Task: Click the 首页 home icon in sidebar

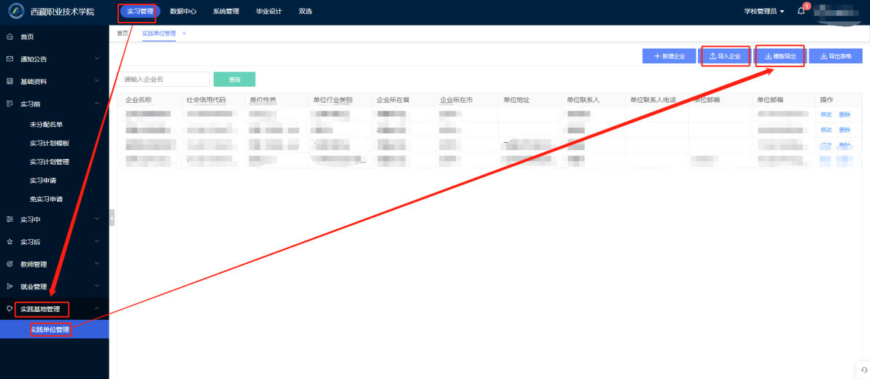Action: [x=9, y=36]
